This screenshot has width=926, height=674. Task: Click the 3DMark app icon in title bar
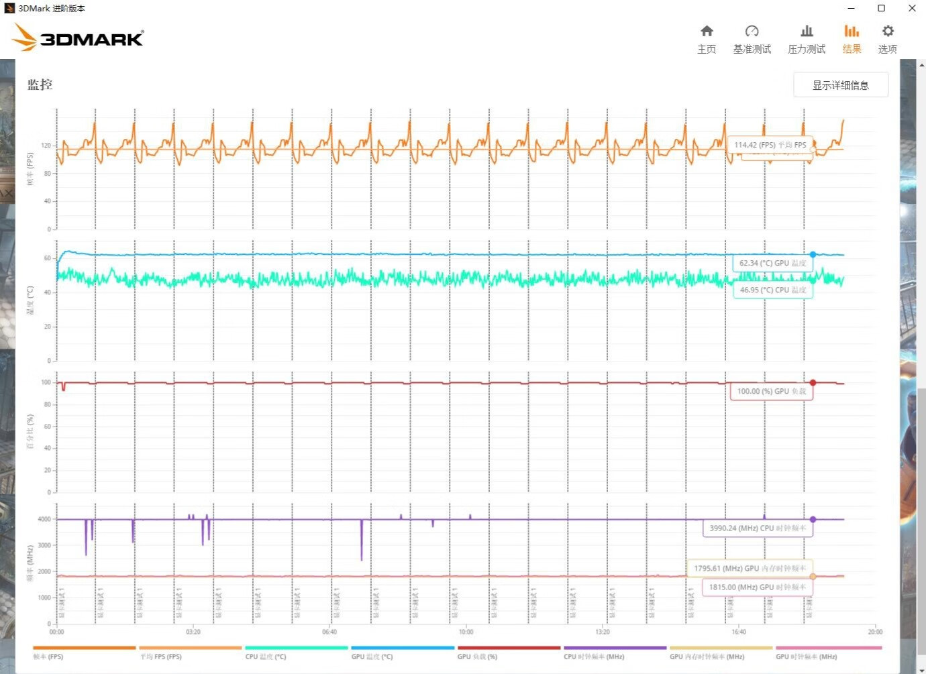pos(9,8)
